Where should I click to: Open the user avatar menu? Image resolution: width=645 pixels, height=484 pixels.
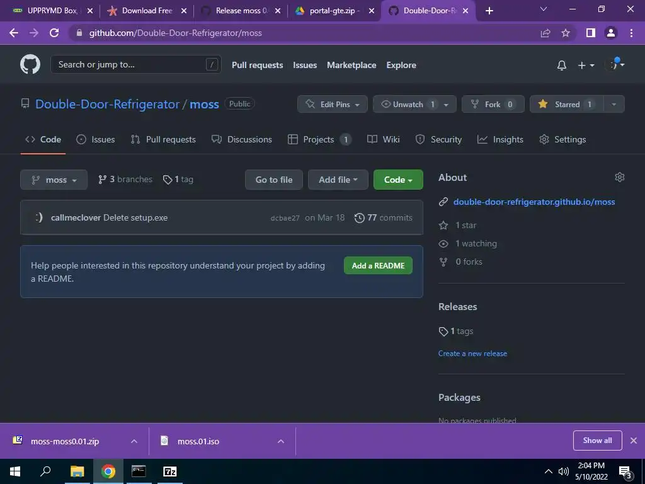[616, 65]
